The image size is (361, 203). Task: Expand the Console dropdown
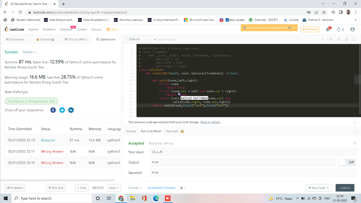pyautogui.click(x=135, y=188)
